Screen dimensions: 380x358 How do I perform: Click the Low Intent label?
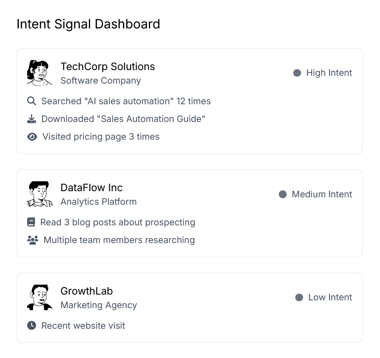pos(330,297)
